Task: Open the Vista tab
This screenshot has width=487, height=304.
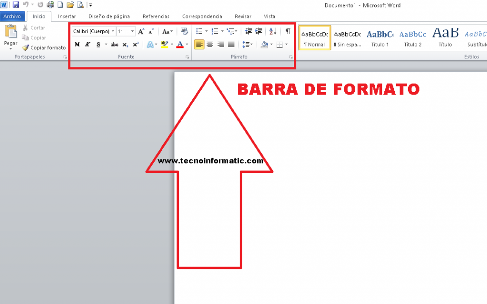Action: pos(269,17)
